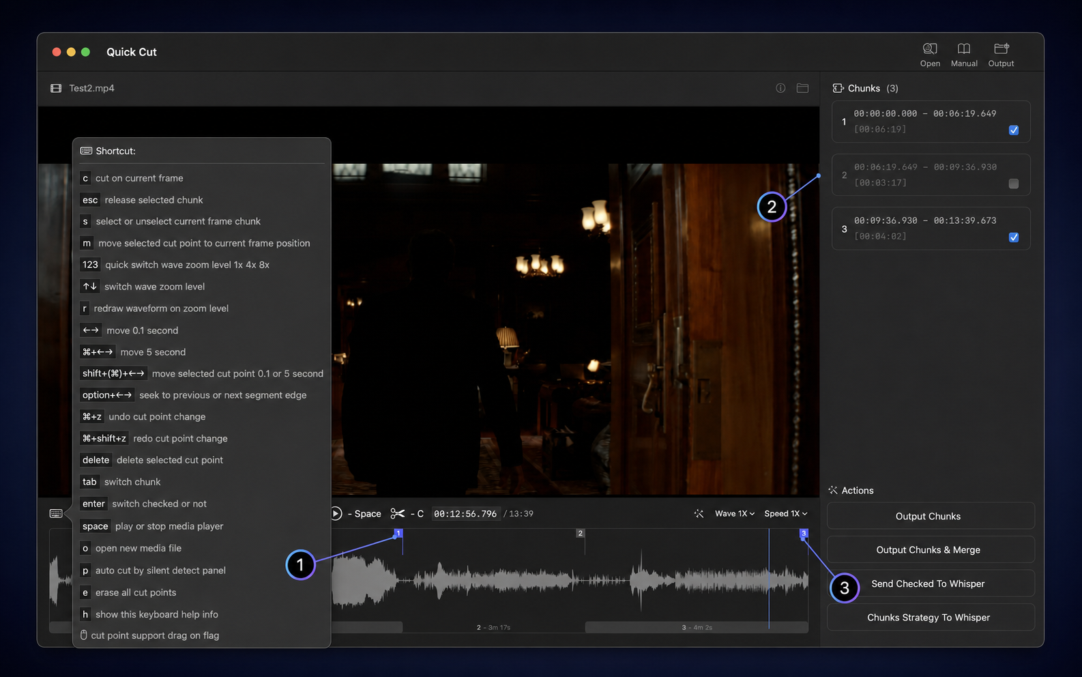Show file info for Test2.mp4

780,88
